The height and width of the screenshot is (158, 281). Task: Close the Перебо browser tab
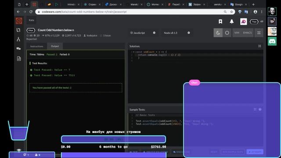click(183, 4)
